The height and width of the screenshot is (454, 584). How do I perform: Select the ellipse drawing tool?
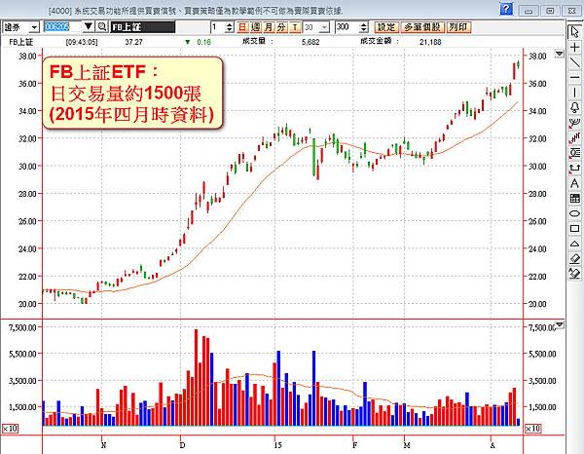click(x=574, y=213)
